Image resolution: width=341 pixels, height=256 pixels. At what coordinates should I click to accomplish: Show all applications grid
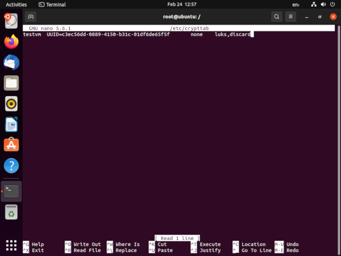pyautogui.click(x=11, y=245)
